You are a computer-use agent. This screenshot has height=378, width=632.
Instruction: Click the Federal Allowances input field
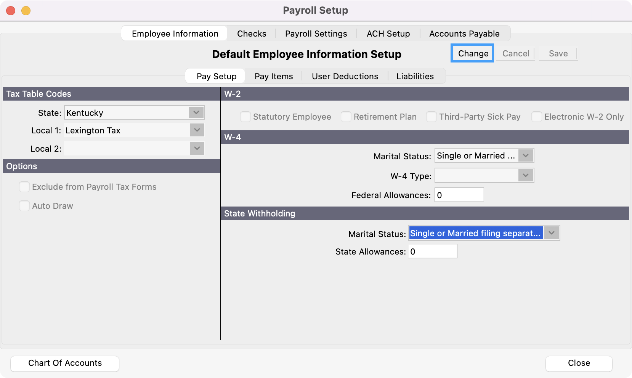[459, 195]
